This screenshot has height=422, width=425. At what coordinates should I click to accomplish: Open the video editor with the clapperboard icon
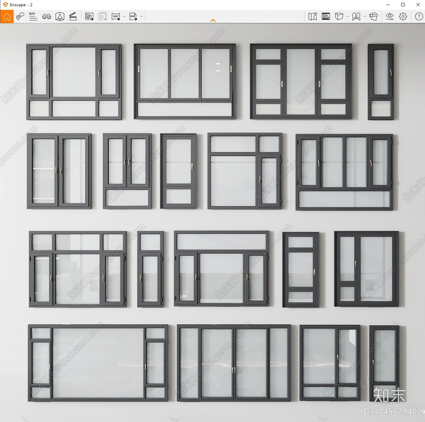click(73, 17)
